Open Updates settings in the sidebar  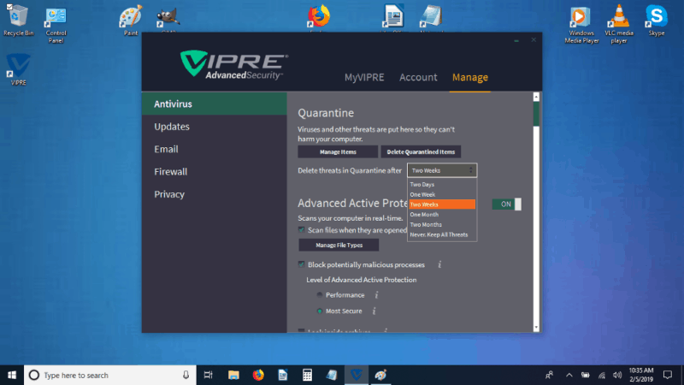[x=215, y=126]
